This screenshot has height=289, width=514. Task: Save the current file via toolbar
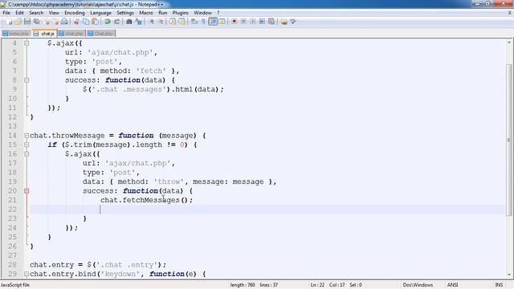click(x=27, y=22)
